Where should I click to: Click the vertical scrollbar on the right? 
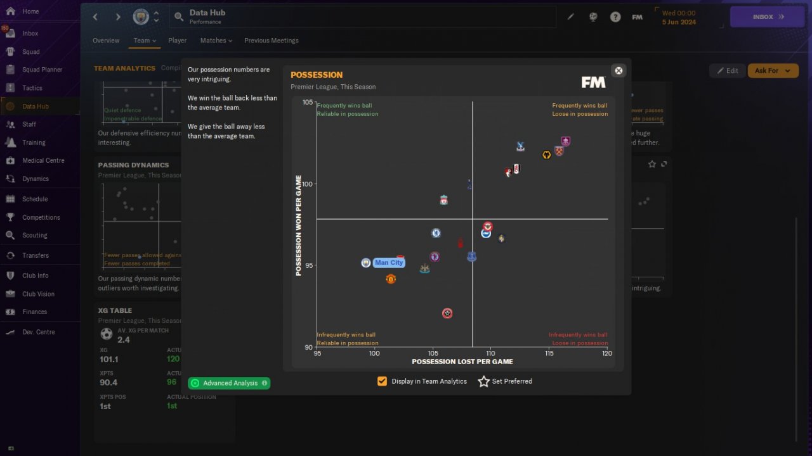point(797,329)
